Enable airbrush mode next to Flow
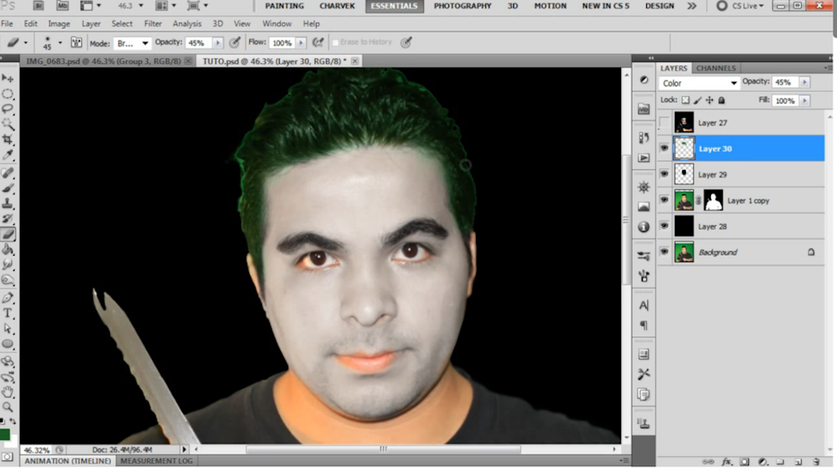Viewport: 837px width, 468px height. (x=318, y=42)
